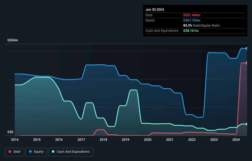Select the Cash endpoint marker at Jun 2024

tap(247, 124)
